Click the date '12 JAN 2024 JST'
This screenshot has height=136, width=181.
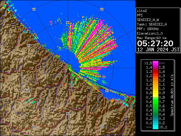point(158,50)
